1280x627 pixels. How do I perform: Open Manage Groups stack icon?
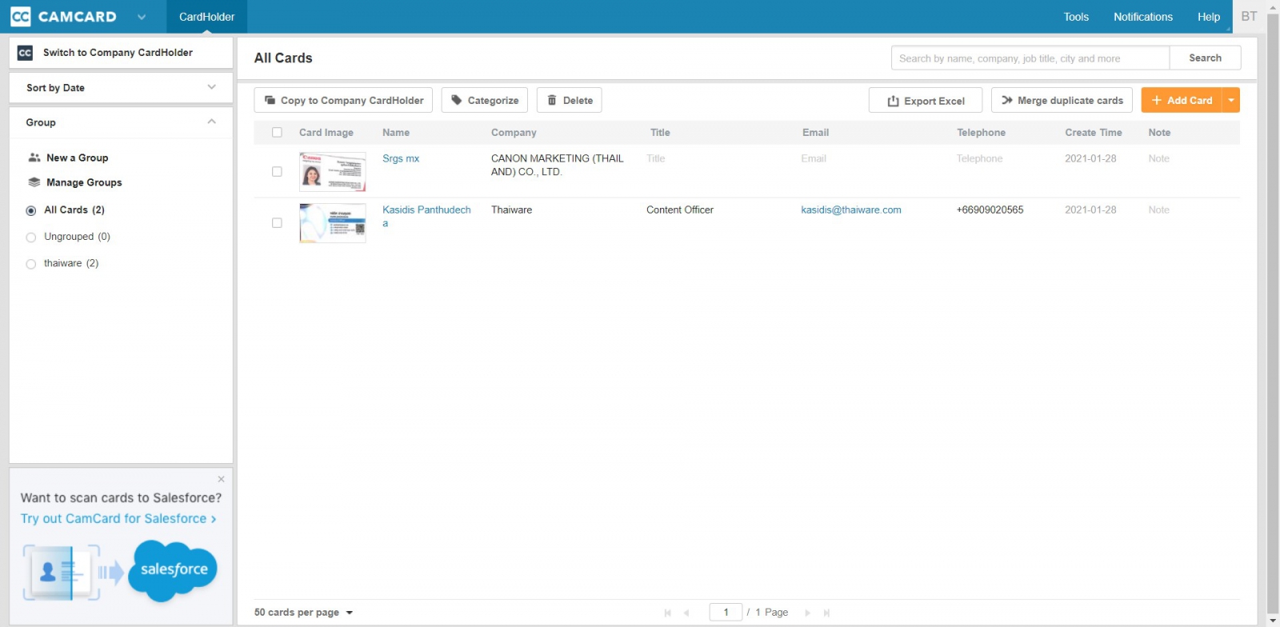[x=34, y=183]
